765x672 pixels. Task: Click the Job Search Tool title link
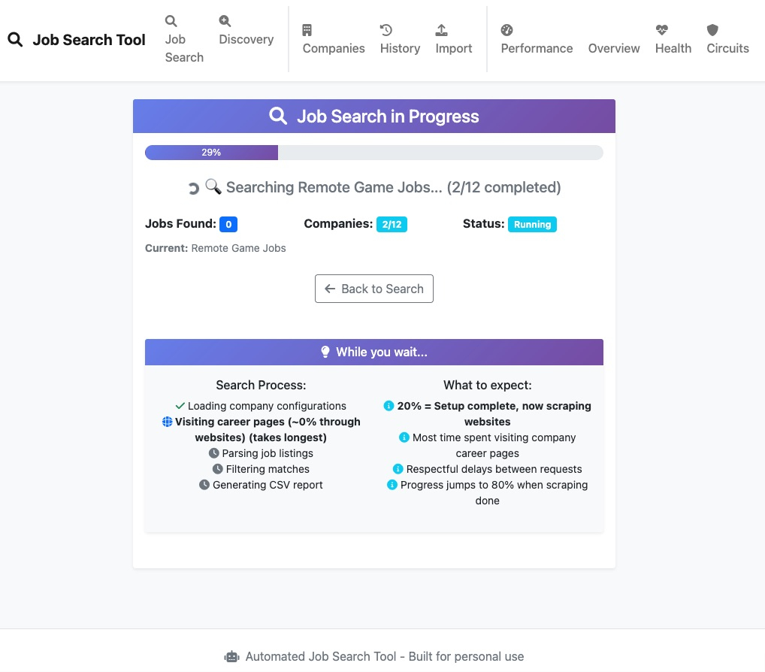[x=89, y=40]
